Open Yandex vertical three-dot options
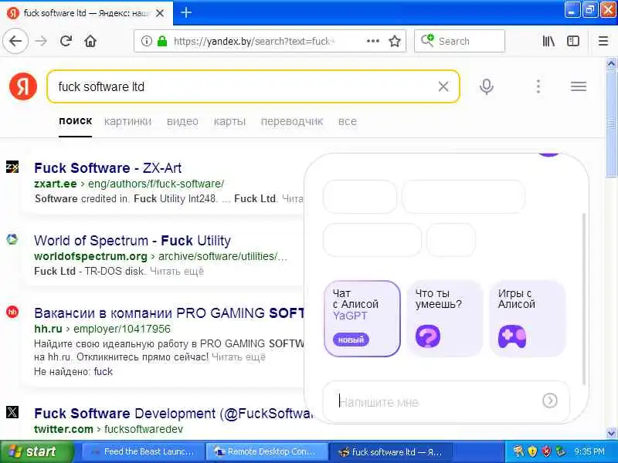618x463 pixels. coord(538,86)
